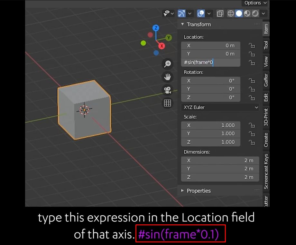Collapse the Transform panel
The height and width of the screenshot is (245, 296).
[182, 24]
